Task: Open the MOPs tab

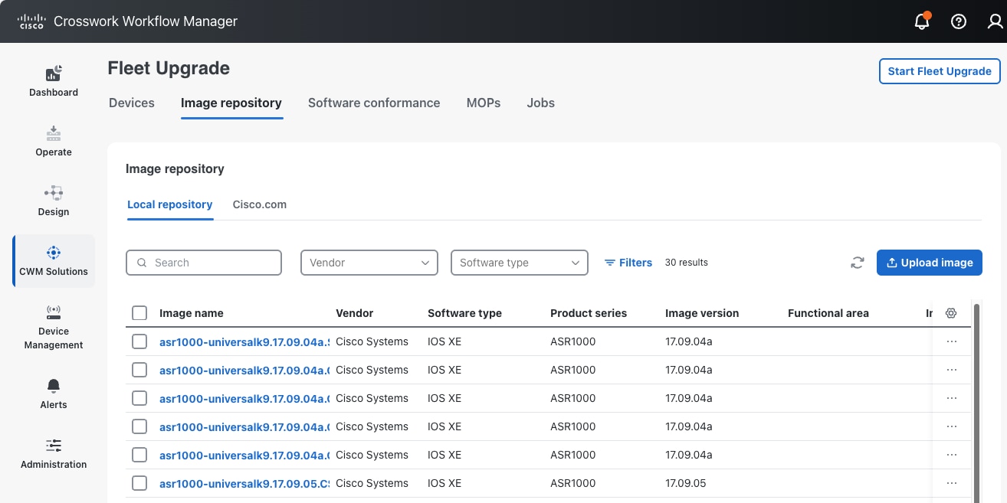Action: point(484,103)
